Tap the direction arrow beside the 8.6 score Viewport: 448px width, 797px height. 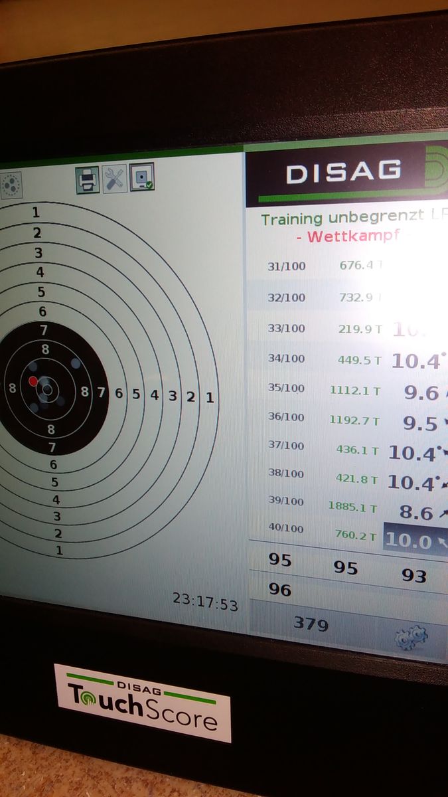click(442, 513)
